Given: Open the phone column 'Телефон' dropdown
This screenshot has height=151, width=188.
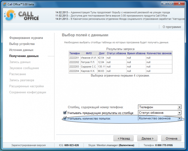Looking at the screenshot, I should coord(160,107).
